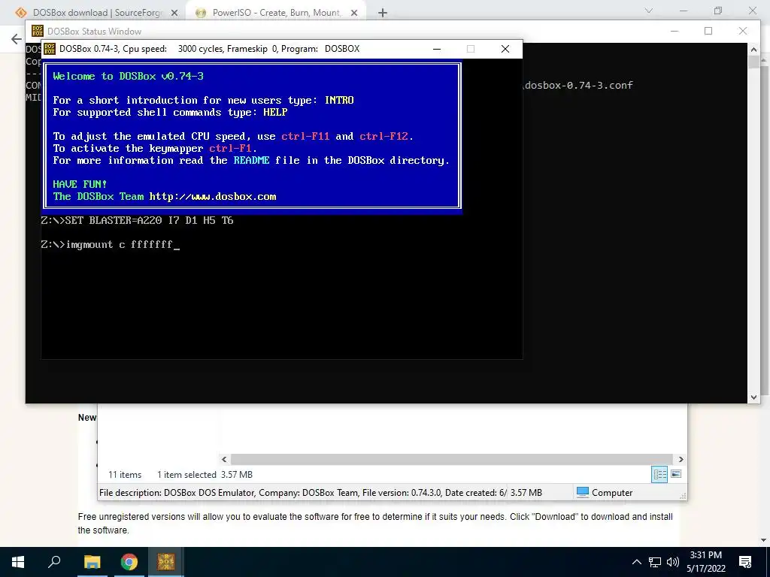Switch Explorer to large thumbnails view
This screenshot has width=770, height=577.
click(x=676, y=474)
